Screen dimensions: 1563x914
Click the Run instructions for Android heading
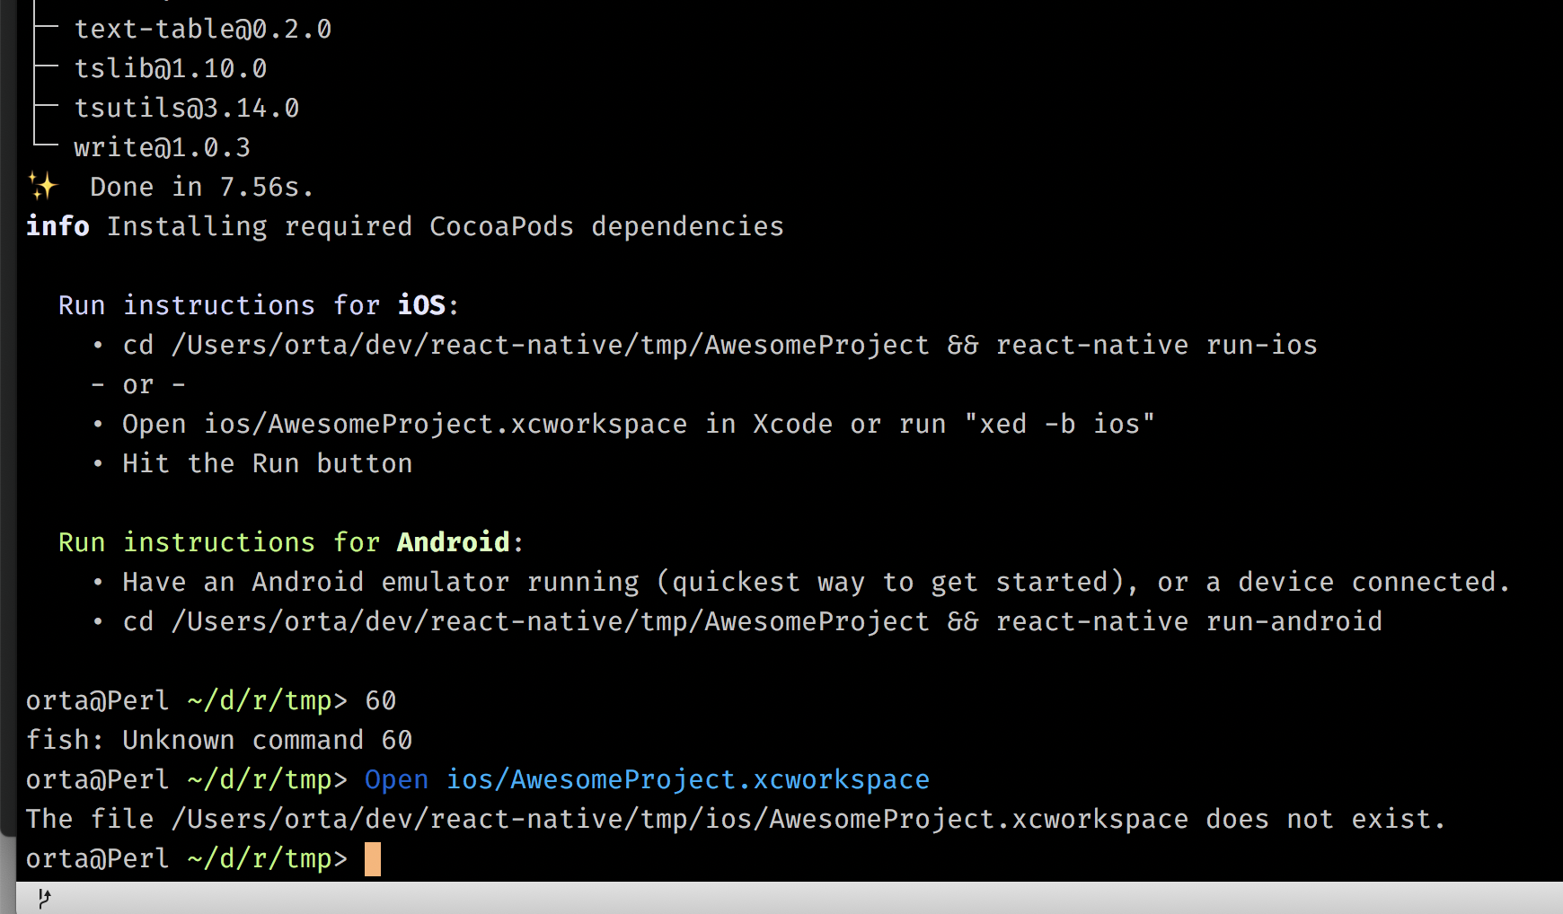[x=287, y=541]
